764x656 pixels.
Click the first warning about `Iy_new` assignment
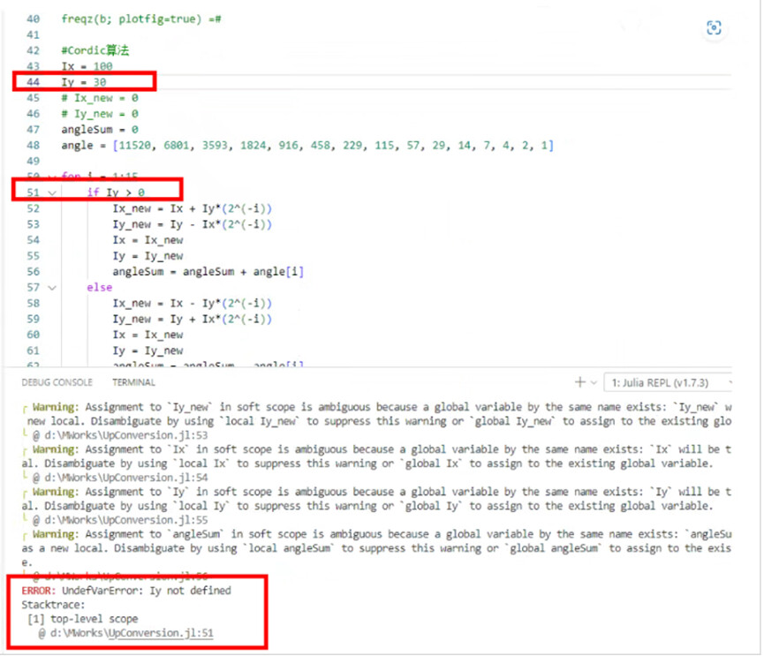pos(376,414)
